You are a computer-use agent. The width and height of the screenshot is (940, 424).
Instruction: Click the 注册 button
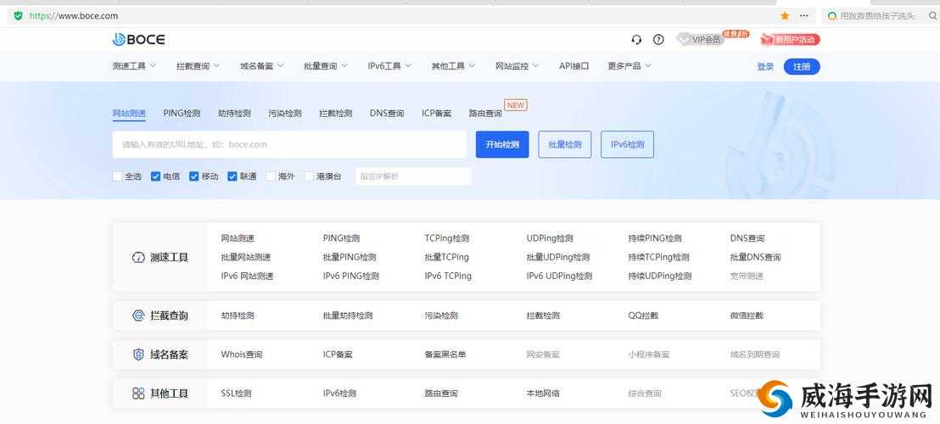click(802, 66)
